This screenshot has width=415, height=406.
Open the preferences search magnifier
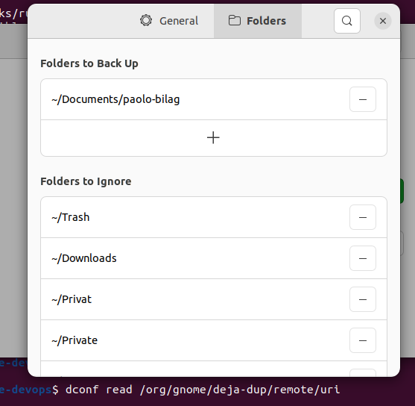(x=347, y=21)
